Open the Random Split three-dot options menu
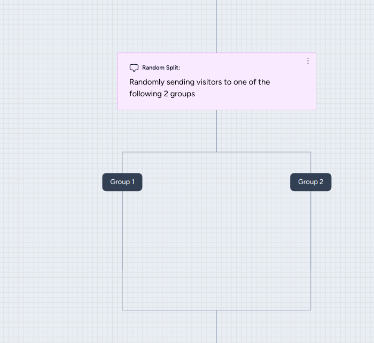Viewport: 374px width, 343px height. (308, 61)
